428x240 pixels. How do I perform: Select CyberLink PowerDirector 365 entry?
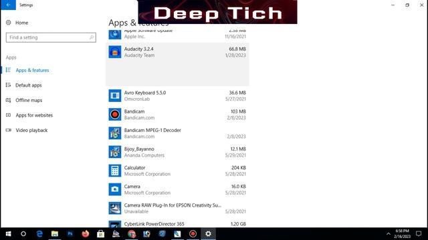[x=154, y=224]
